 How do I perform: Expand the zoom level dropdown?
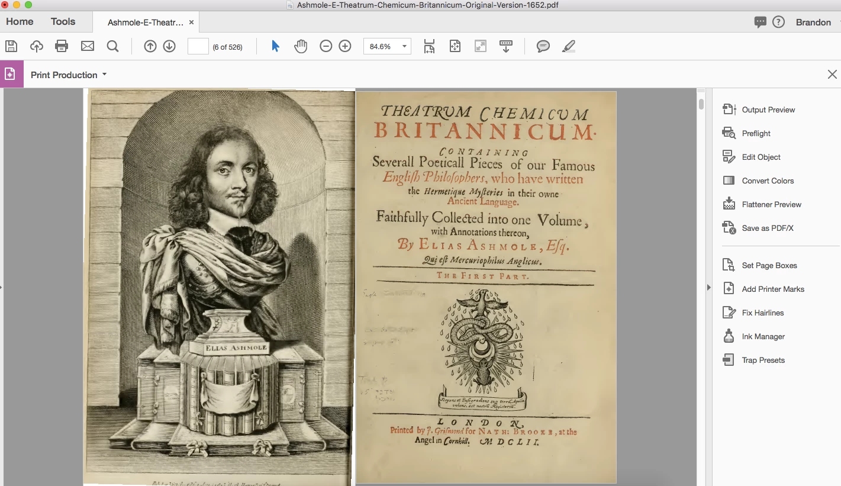pyautogui.click(x=404, y=46)
